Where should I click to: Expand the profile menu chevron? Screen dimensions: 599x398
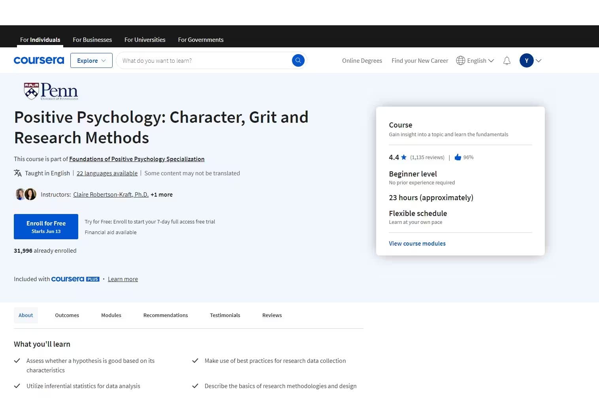538,60
